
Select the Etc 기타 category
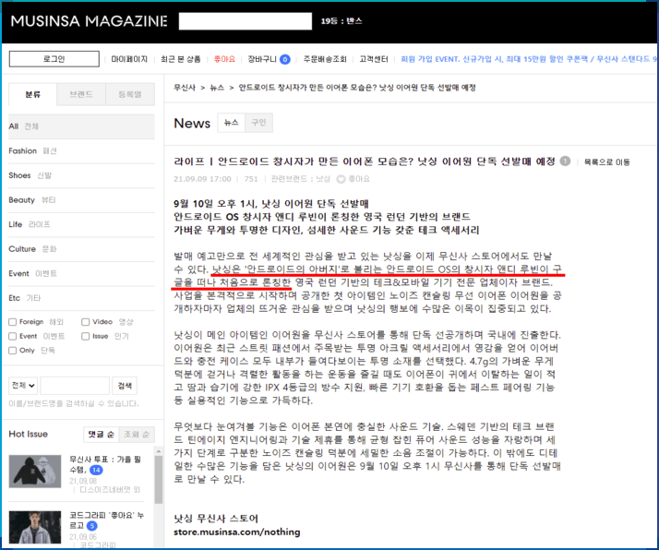(81, 298)
